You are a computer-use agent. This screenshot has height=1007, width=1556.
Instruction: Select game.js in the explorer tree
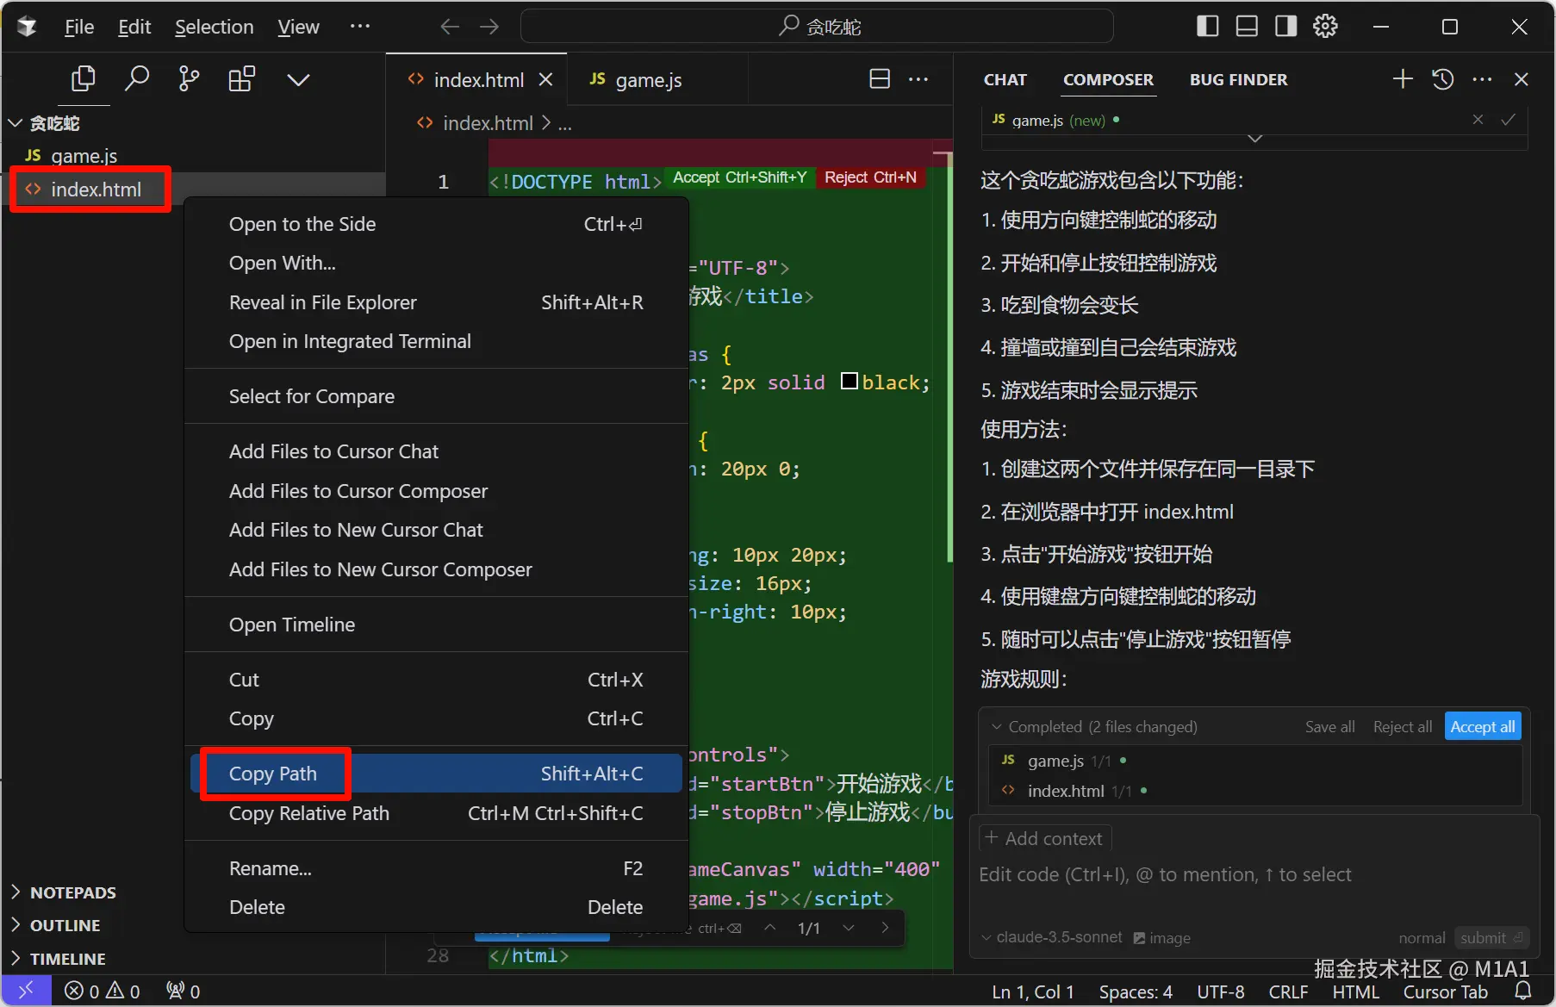(x=84, y=156)
